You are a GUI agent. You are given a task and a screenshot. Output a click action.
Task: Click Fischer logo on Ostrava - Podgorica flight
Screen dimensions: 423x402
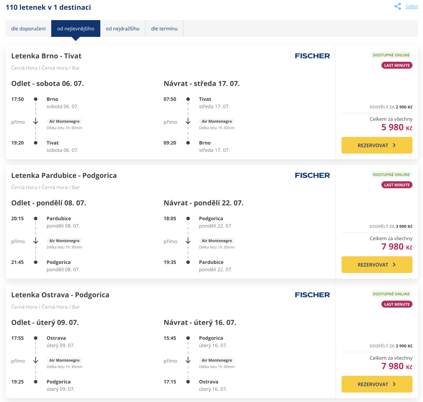coord(312,295)
